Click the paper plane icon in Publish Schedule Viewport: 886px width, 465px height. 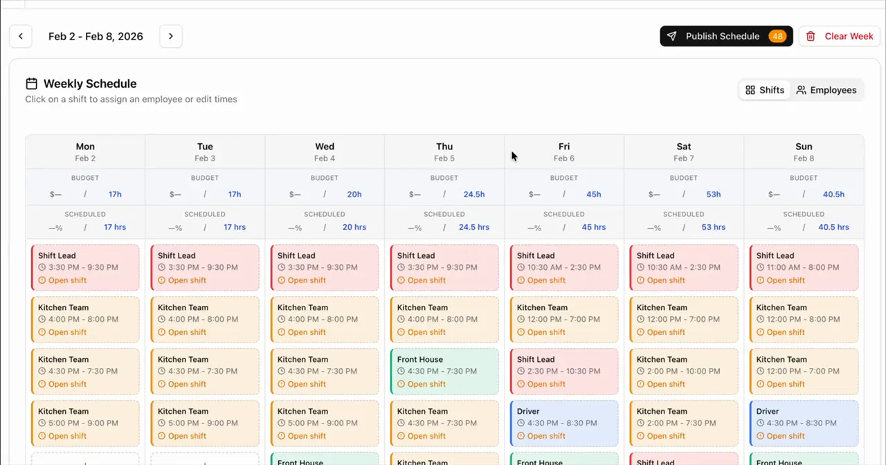click(671, 36)
